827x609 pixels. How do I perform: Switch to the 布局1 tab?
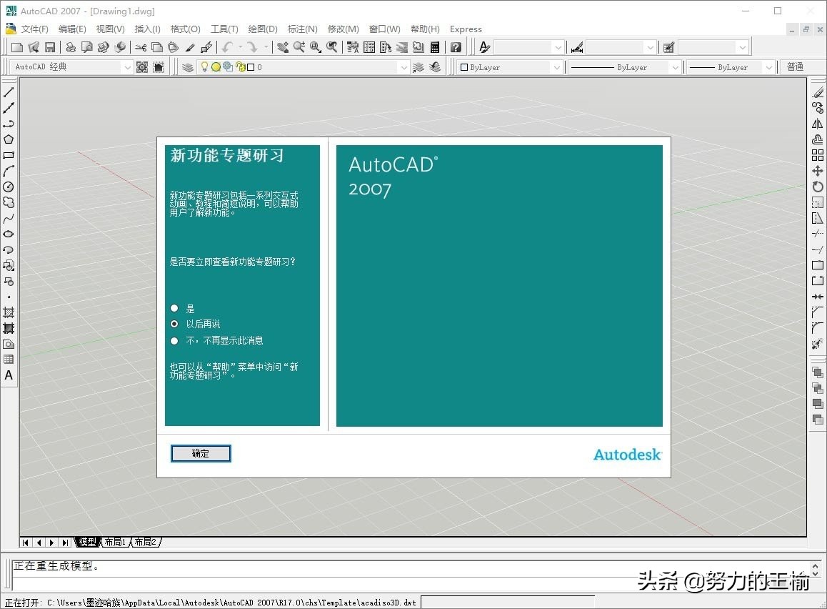[x=114, y=541]
